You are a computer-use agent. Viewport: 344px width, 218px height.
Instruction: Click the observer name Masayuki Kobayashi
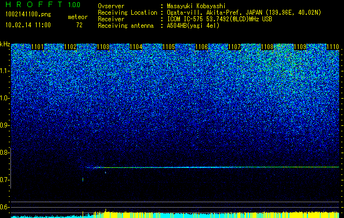pyautogui.click(x=196, y=6)
